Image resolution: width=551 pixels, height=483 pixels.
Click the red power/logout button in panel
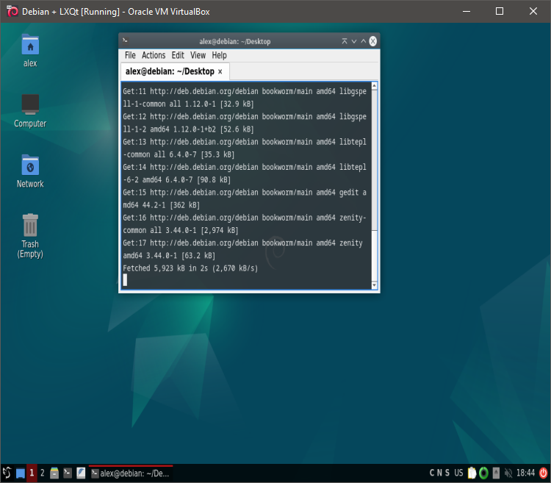(x=543, y=473)
